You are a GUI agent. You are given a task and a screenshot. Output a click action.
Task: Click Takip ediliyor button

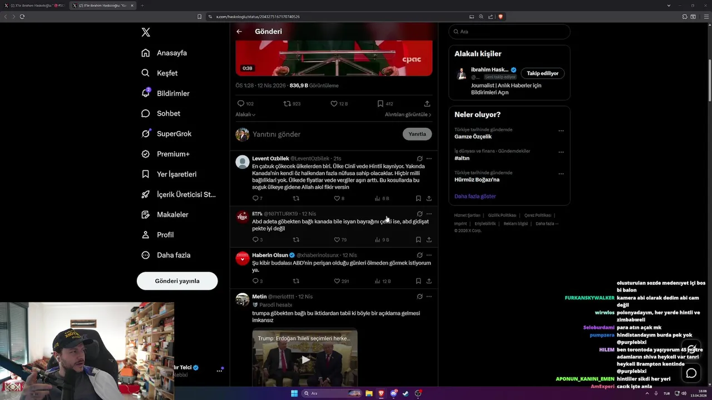pos(542,73)
